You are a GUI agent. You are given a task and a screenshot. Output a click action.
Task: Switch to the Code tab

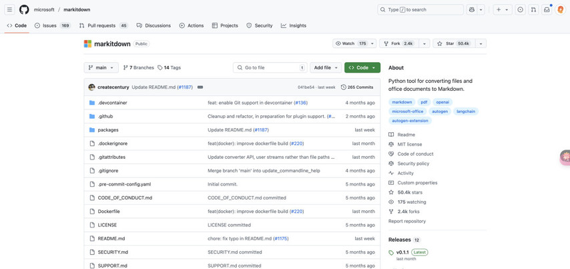pyautogui.click(x=17, y=25)
